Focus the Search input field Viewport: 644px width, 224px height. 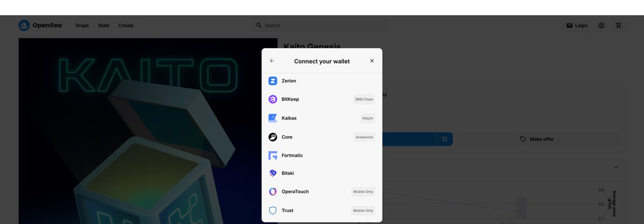coord(320,25)
